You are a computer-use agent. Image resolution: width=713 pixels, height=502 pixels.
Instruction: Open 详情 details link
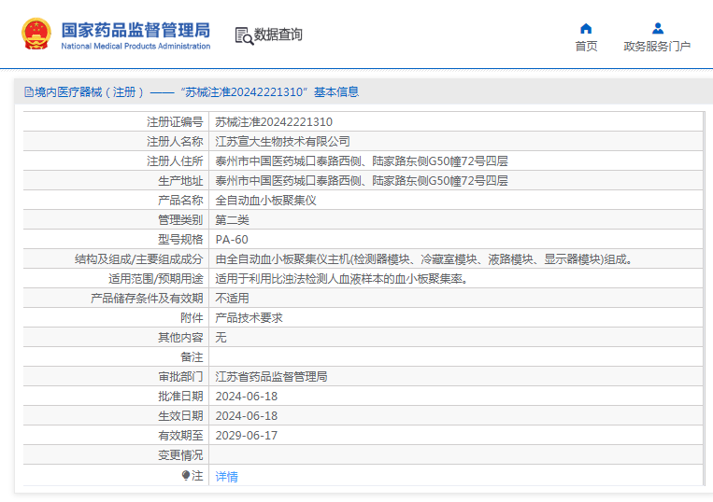click(x=226, y=477)
